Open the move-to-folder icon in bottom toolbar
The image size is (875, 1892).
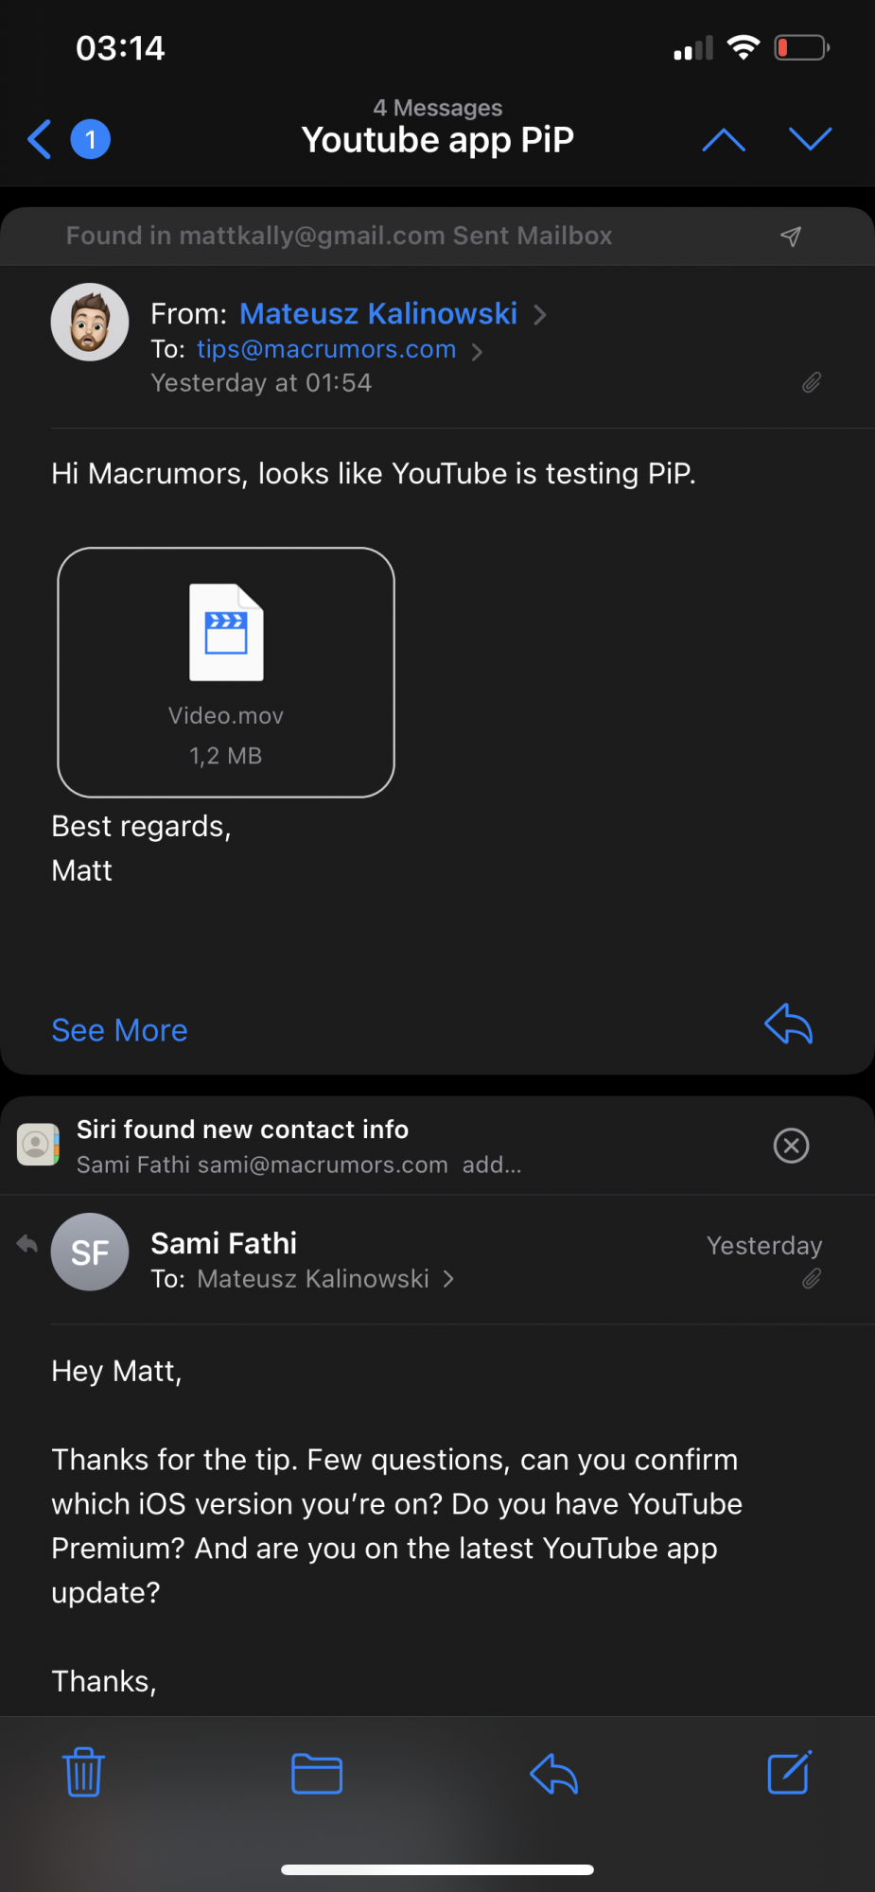coord(317,1774)
